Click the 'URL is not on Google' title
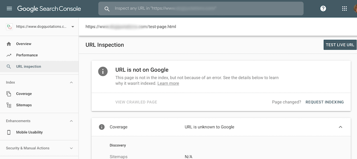This screenshot has height=159, width=357. point(142,70)
